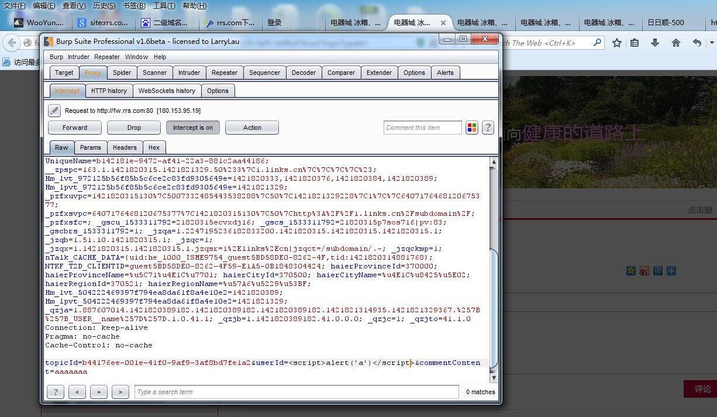Screen dimensions: 717x417
Task: Switch to the Target tab
Action: point(64,73)
